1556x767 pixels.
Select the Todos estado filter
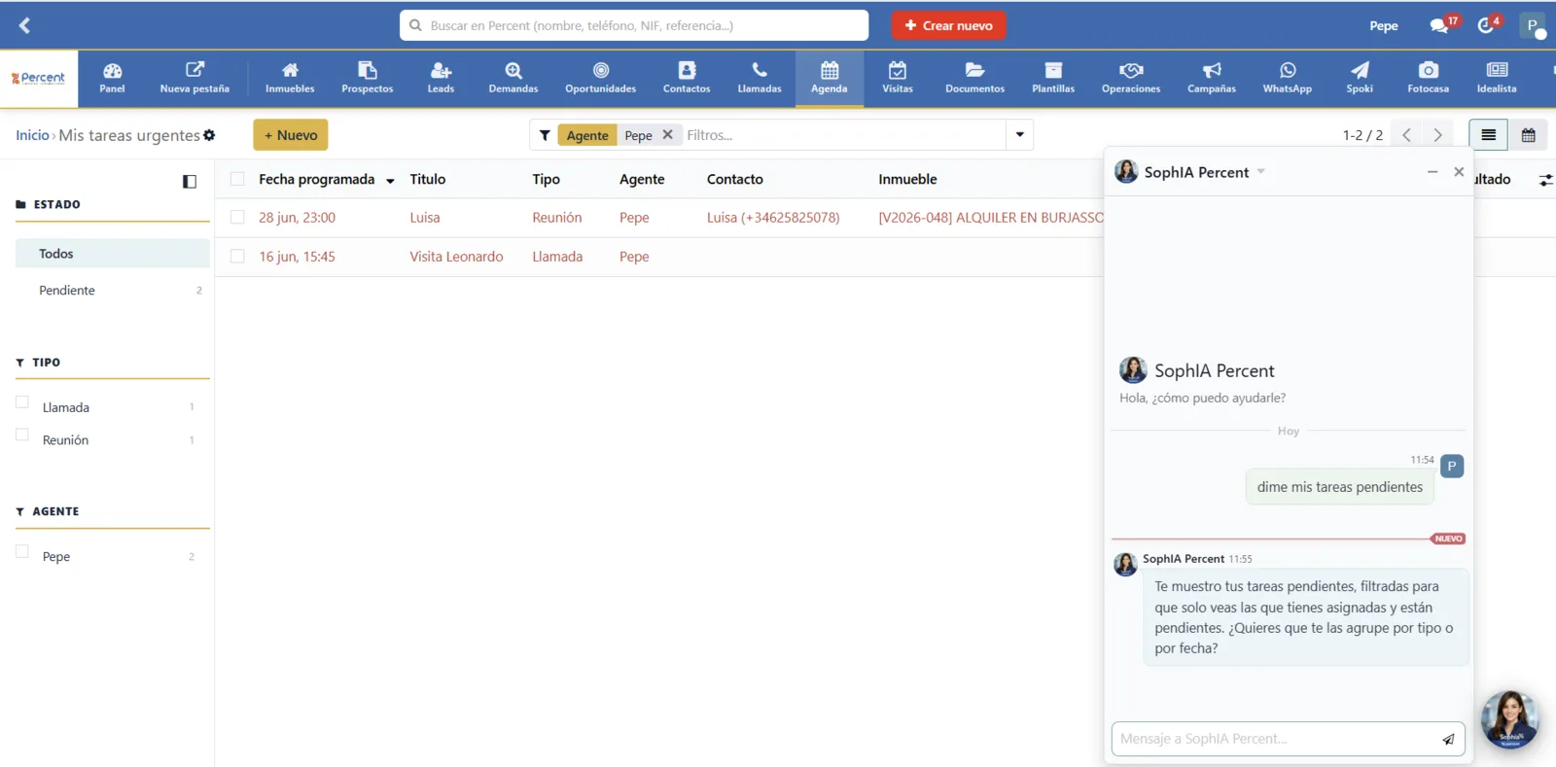click(x=113, y=254)
